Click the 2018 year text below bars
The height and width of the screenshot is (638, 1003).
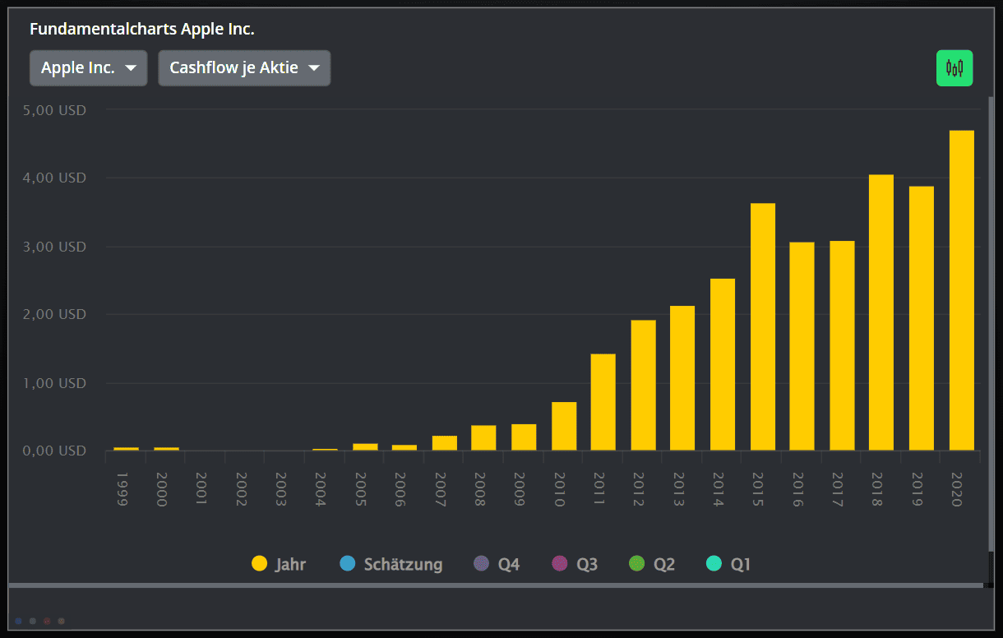[x=877, y=488]
